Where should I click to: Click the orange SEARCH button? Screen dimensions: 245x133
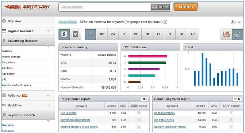coord(186,7)
